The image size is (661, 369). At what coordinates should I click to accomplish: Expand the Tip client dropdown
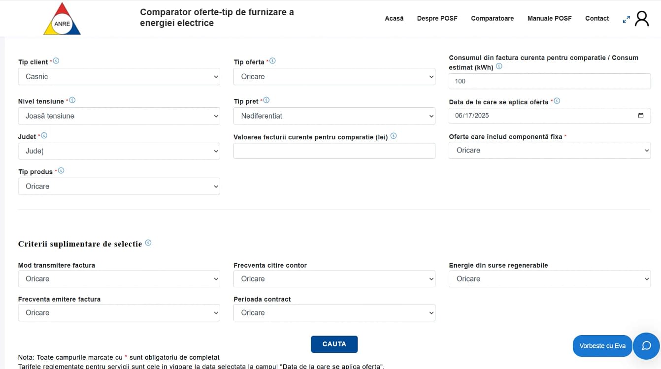(x=119, y=77)
